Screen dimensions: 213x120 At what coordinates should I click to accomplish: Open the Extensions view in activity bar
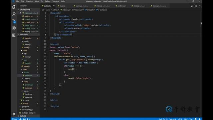coord(14,35)
